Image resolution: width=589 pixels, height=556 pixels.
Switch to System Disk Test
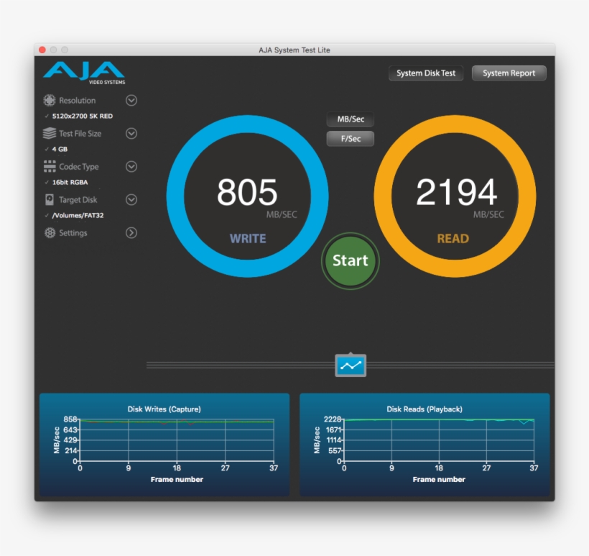[x=426, y=73]
